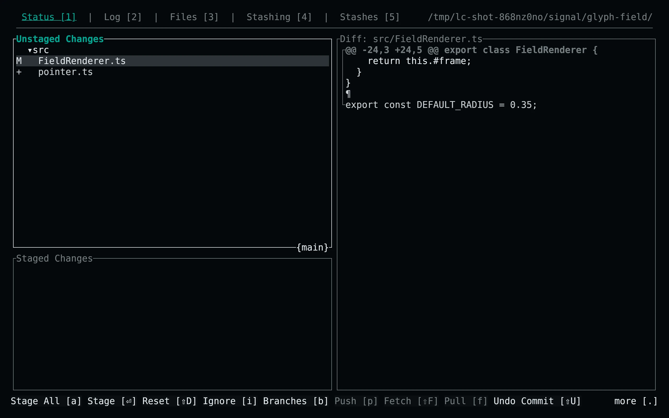Click the Stage All [a] command

46,401
